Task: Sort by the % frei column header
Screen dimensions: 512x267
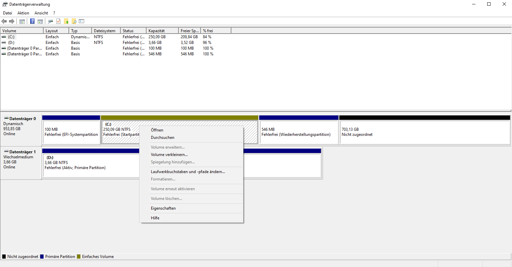Action: point(216,31)
